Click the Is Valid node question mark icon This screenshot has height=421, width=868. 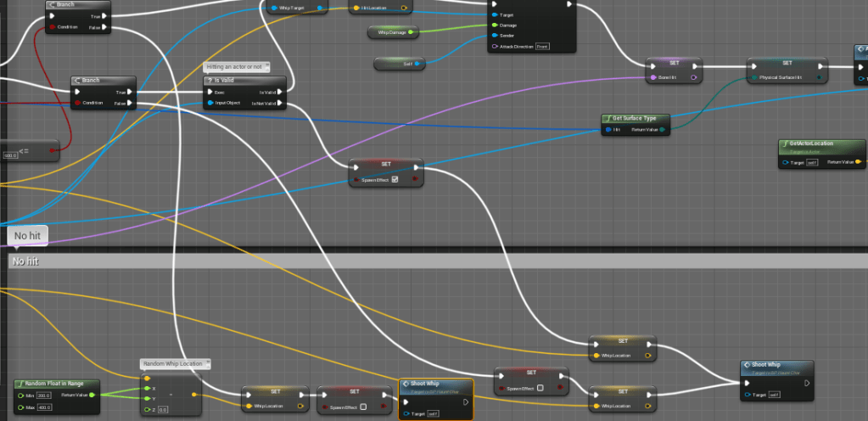coord(209,80)
